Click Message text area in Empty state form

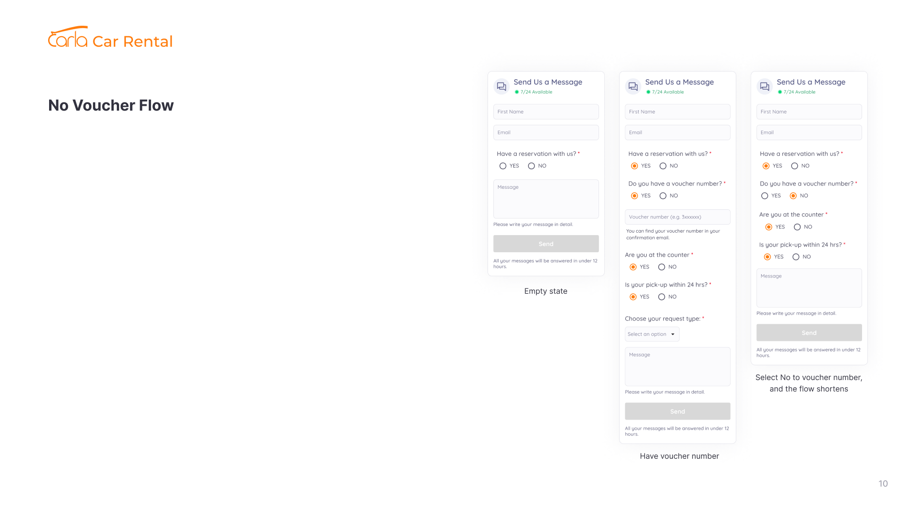point(546,199)
